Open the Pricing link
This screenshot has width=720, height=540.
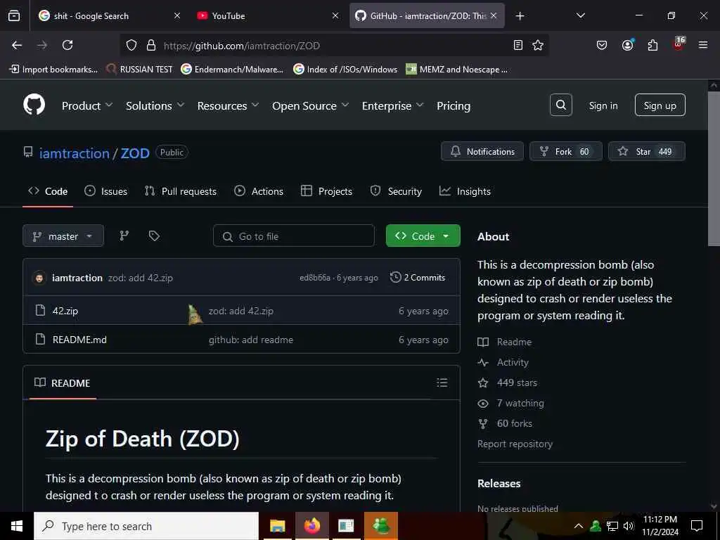click(x=454, y=105)
